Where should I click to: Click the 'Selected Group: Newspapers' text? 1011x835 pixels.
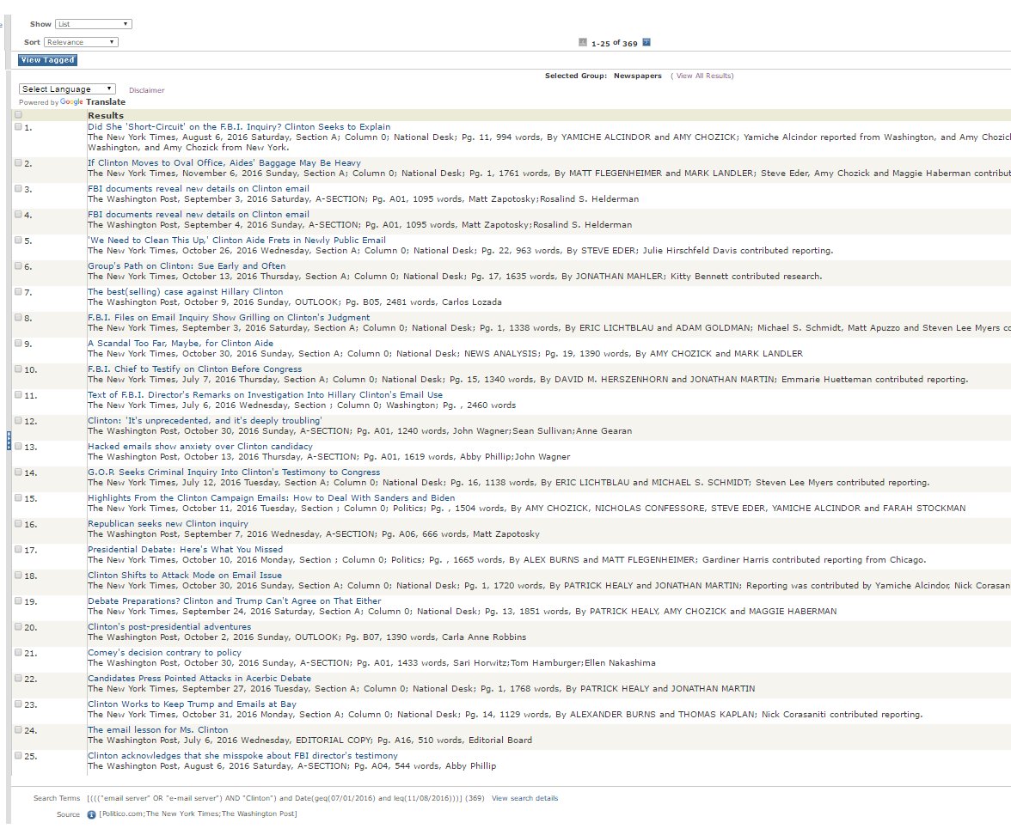(603, 76)
